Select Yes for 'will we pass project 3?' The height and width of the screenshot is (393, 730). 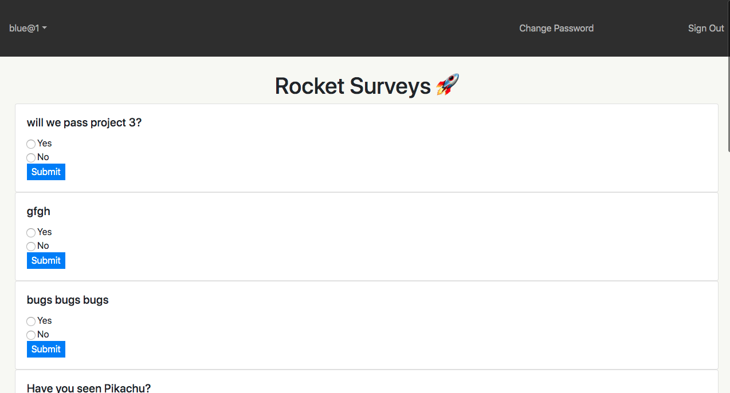31,144
